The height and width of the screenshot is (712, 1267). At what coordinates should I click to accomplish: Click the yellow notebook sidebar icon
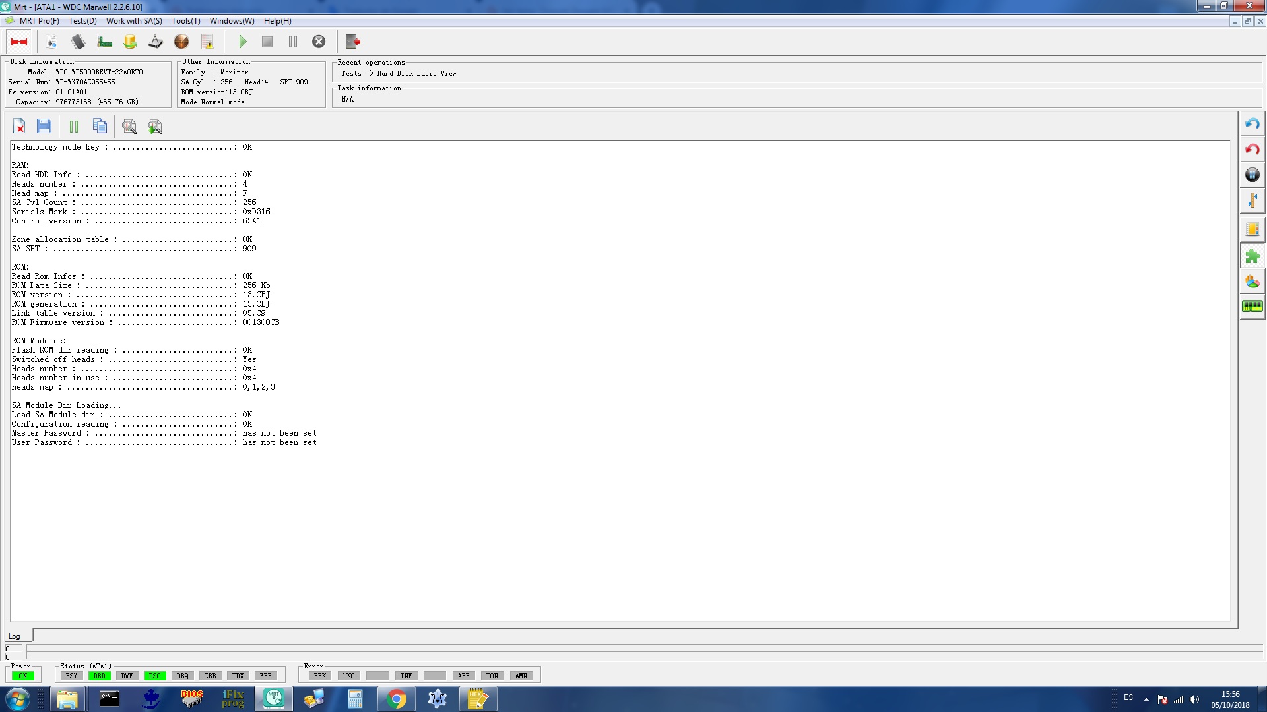pyautogui.click(x=1252, y=229)
